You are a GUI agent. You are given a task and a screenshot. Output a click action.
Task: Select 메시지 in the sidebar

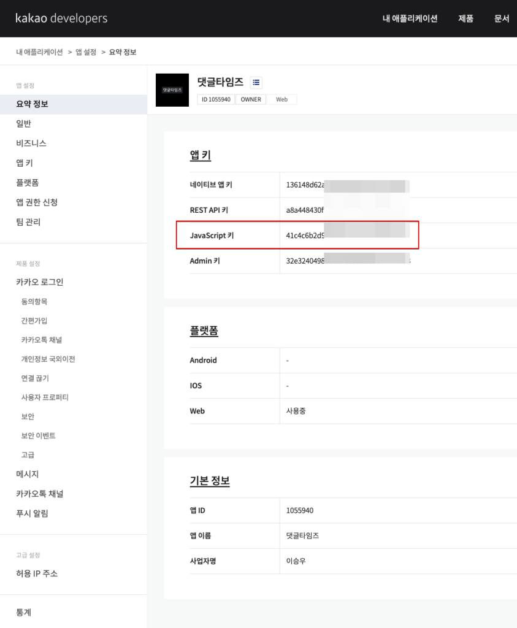click(x=28, y=474)
